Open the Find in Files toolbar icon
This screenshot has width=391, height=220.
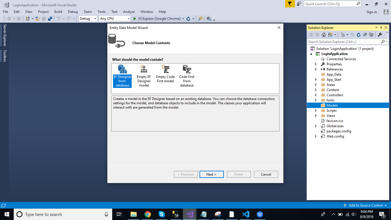pos(200,19)
